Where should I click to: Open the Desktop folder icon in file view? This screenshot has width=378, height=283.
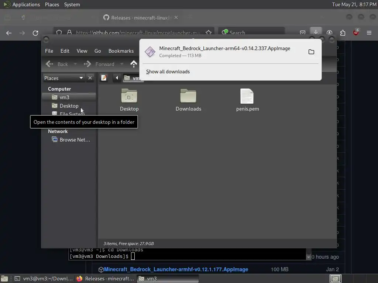[129, 96]
